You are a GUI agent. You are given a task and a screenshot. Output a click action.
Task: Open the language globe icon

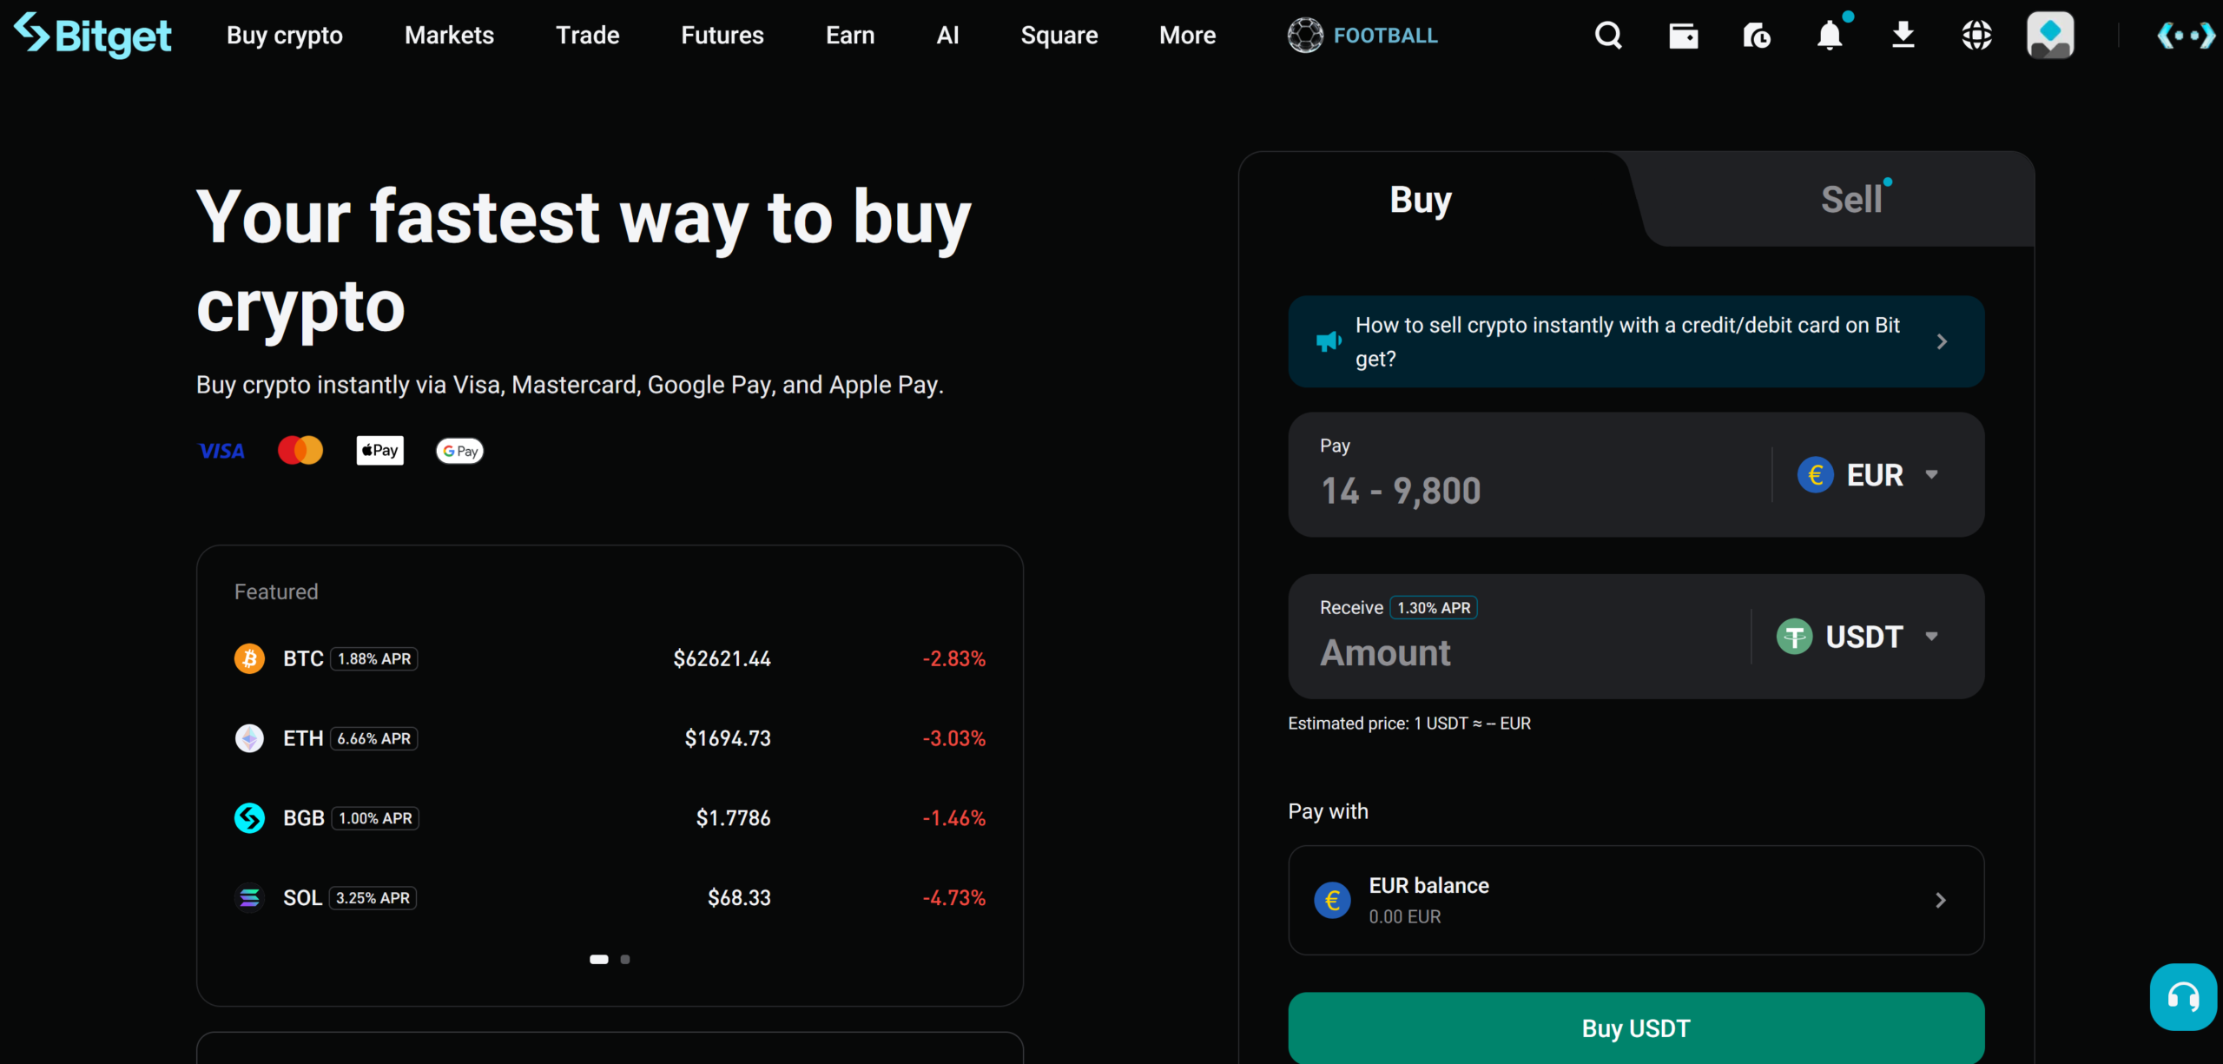1977,36
